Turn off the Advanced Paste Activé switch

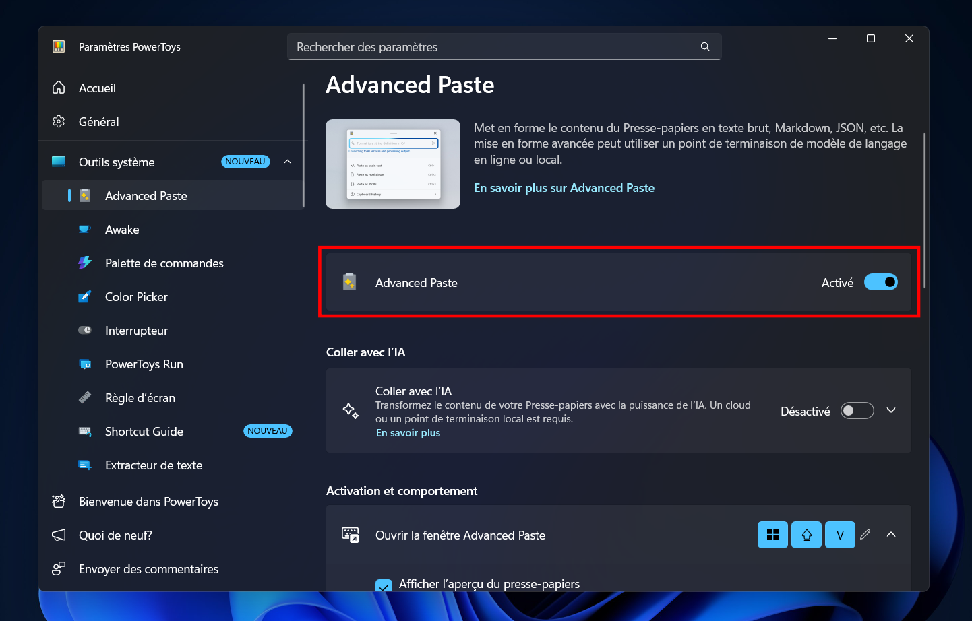881,282
